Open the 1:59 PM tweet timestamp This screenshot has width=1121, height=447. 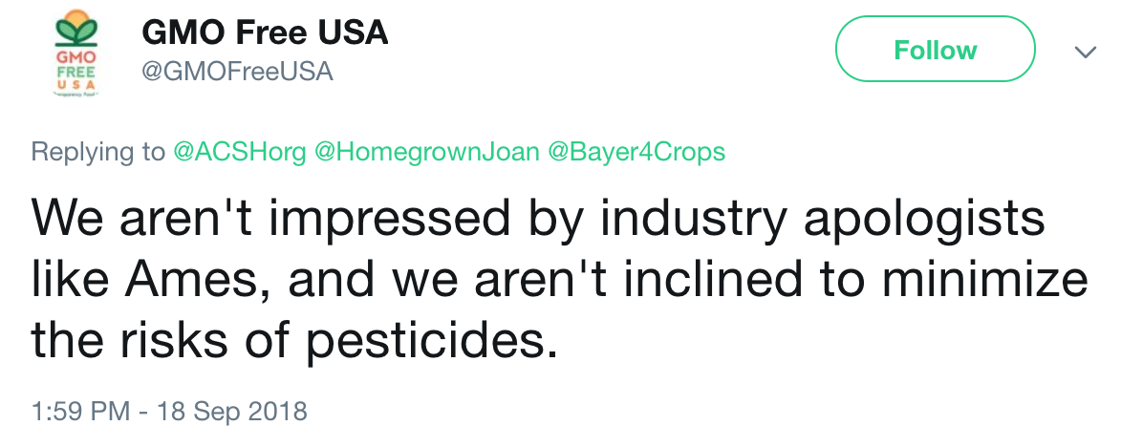(x=80, y=412)
